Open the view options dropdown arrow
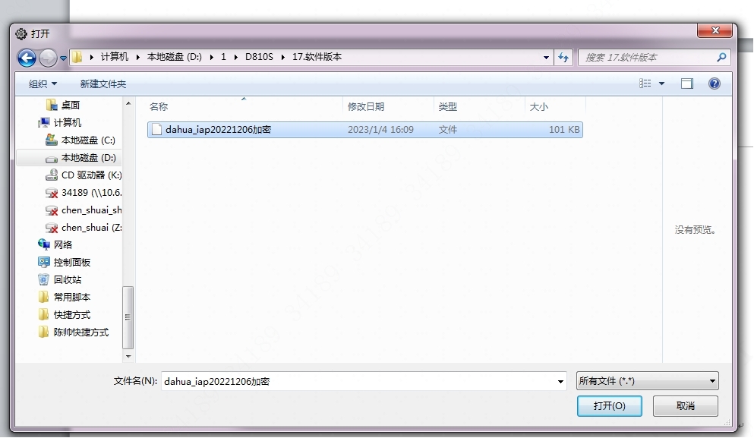 point(661,84)
